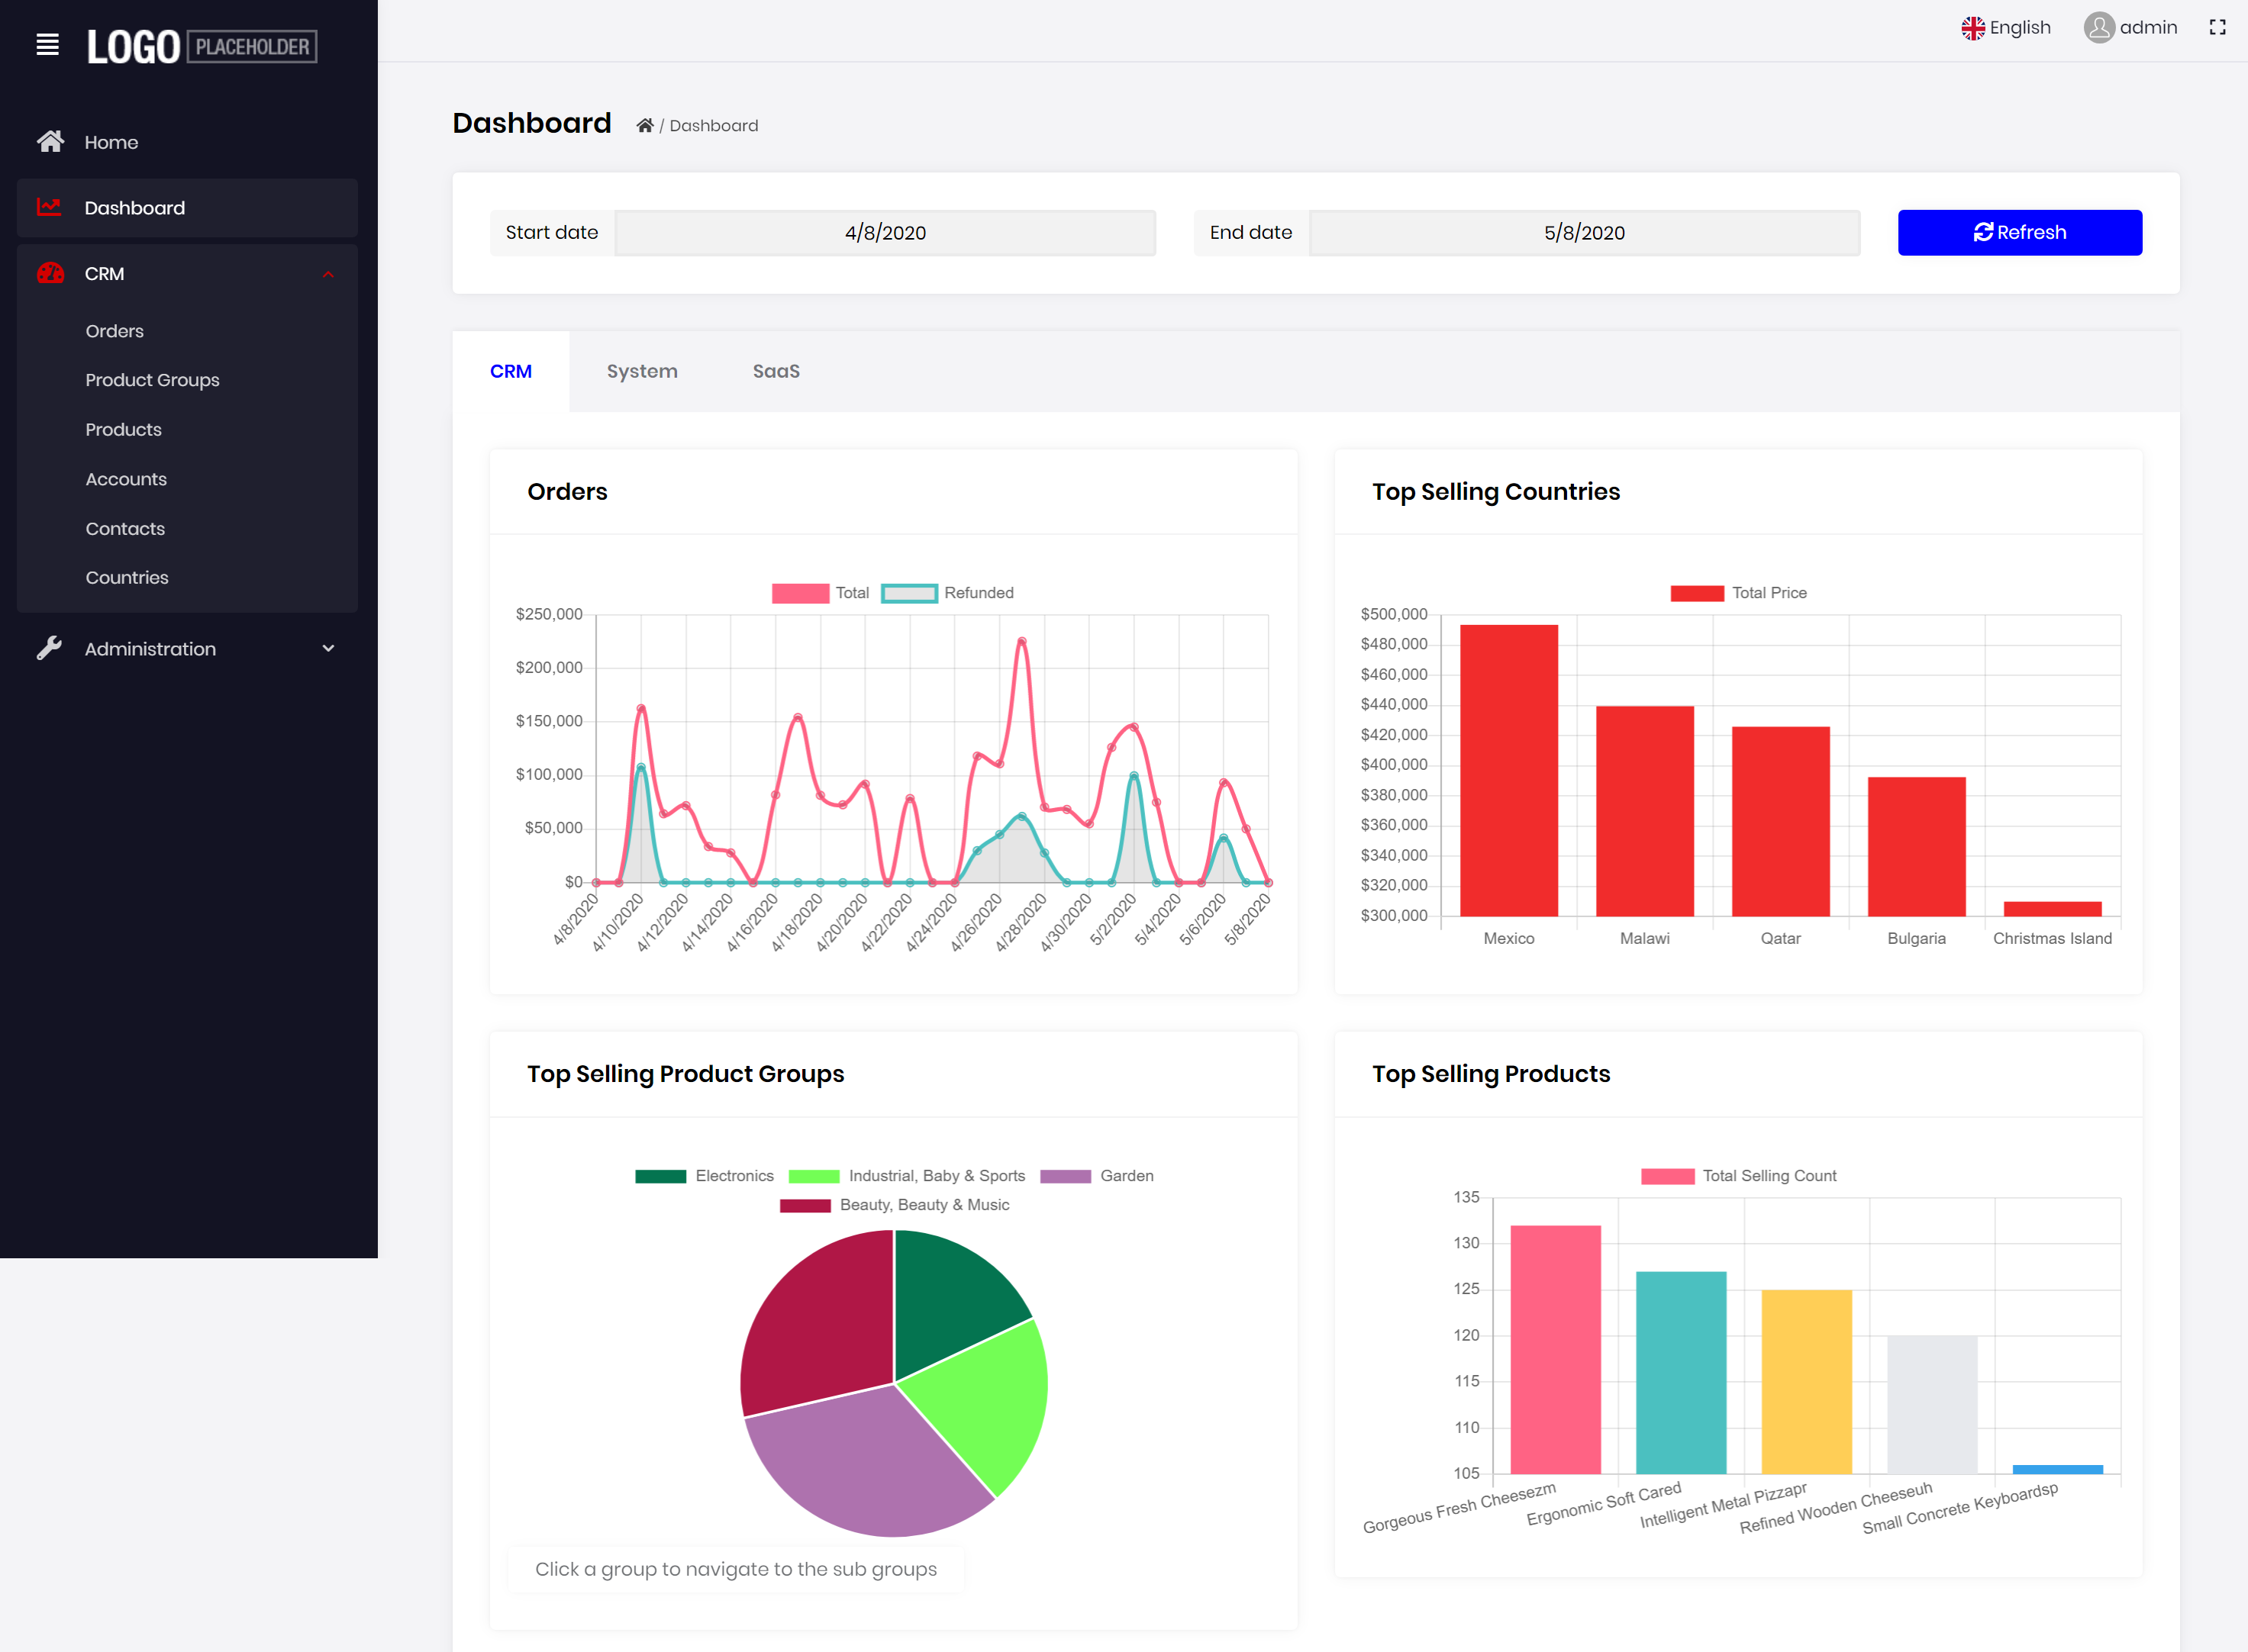Collapse the CRM menu chevron
This screenshot has height=1652, width=2248.
[x=328, y=274]
